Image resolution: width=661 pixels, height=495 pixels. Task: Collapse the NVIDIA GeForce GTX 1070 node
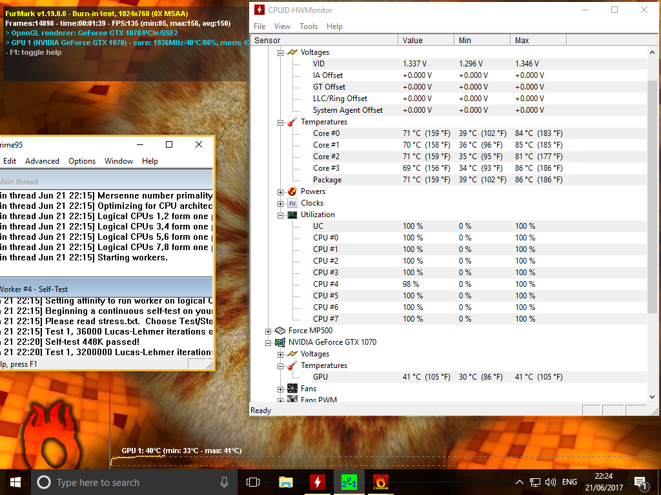click(268, 343)
